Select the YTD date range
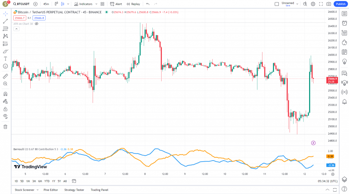Image resolution: width=349 pixels, height=194 pixels. pyautogui.click(x=47, y=181)
